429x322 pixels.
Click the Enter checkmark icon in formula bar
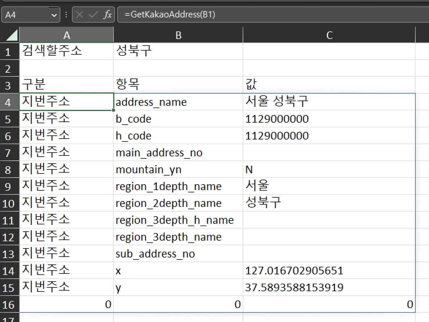coord(93,15)
